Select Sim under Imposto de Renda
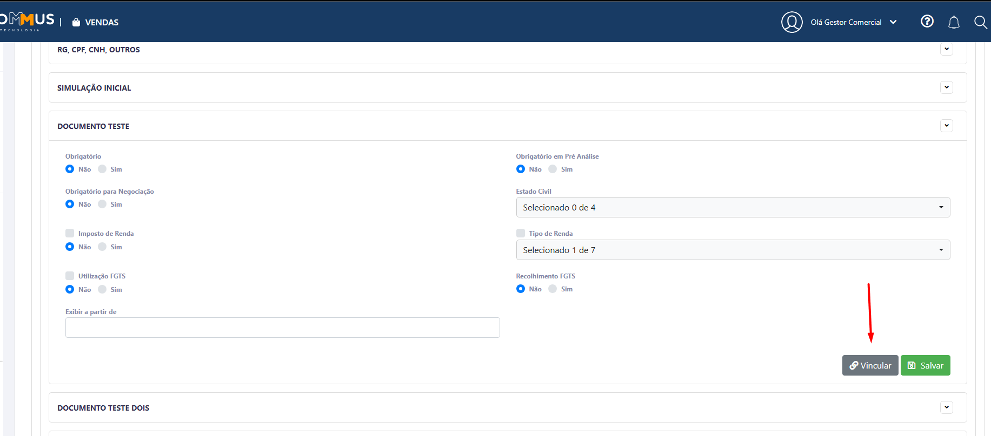This screenshot has width=991, height=436. point(102,247)
